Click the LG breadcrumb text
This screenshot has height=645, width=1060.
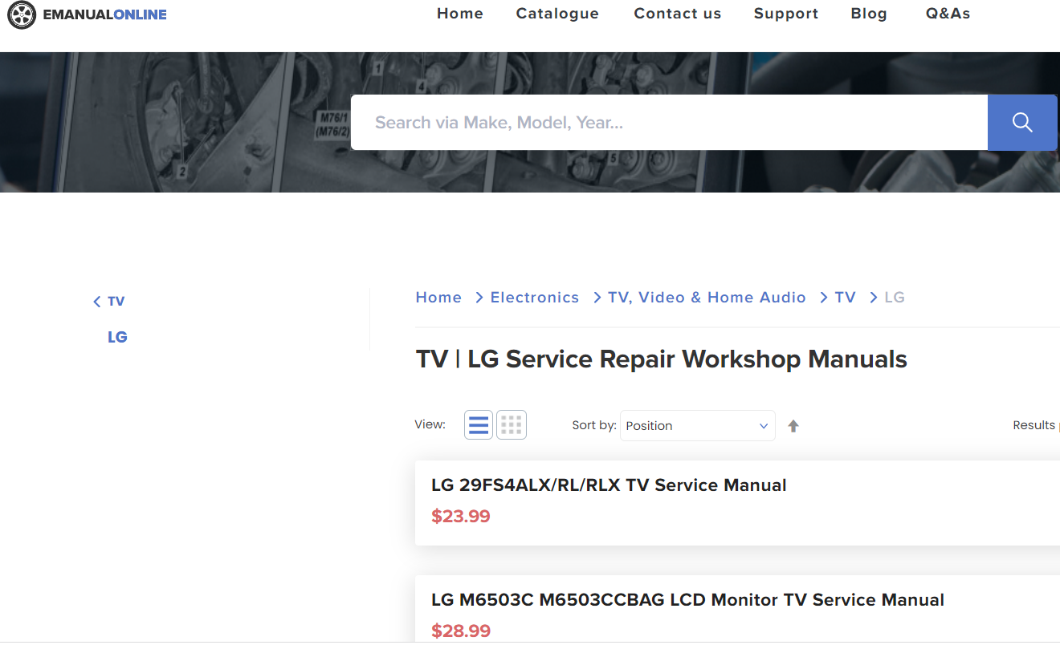coord(895,298)
